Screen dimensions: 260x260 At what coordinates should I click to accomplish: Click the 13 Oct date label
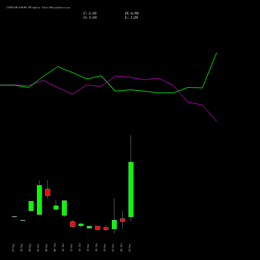point(72,248)
